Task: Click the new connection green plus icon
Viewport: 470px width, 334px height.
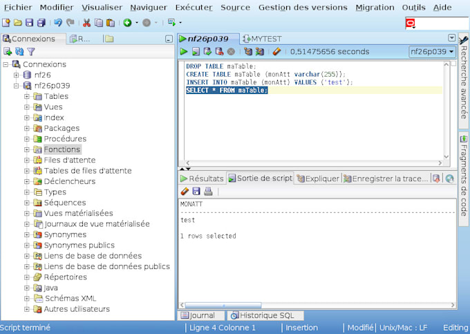Action: (x=8, y=52)
